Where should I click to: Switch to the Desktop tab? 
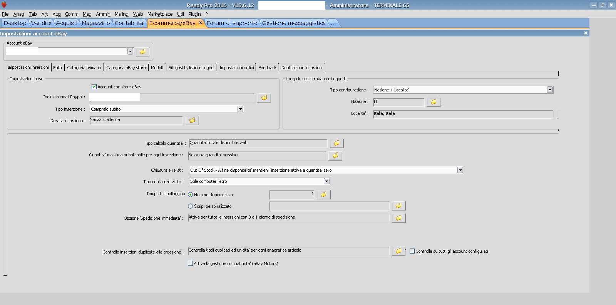point(15,23)
